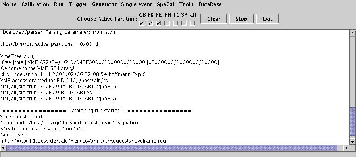Click 'Welcome to the VMEUSR library!' line
The image size is (356, 157).
point(37,68)
